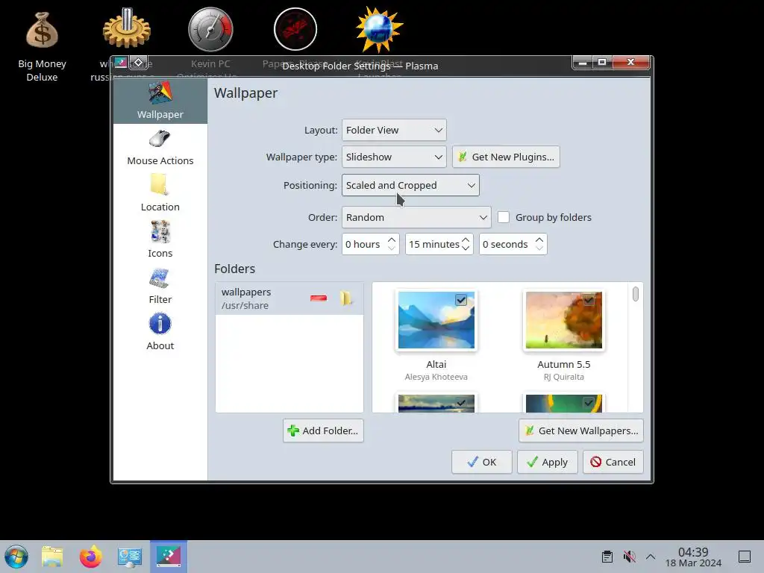The height and width of the screenshot is (573, 764).
Task: Decrease the hours spinner value
Action: [x=391, y=248]
